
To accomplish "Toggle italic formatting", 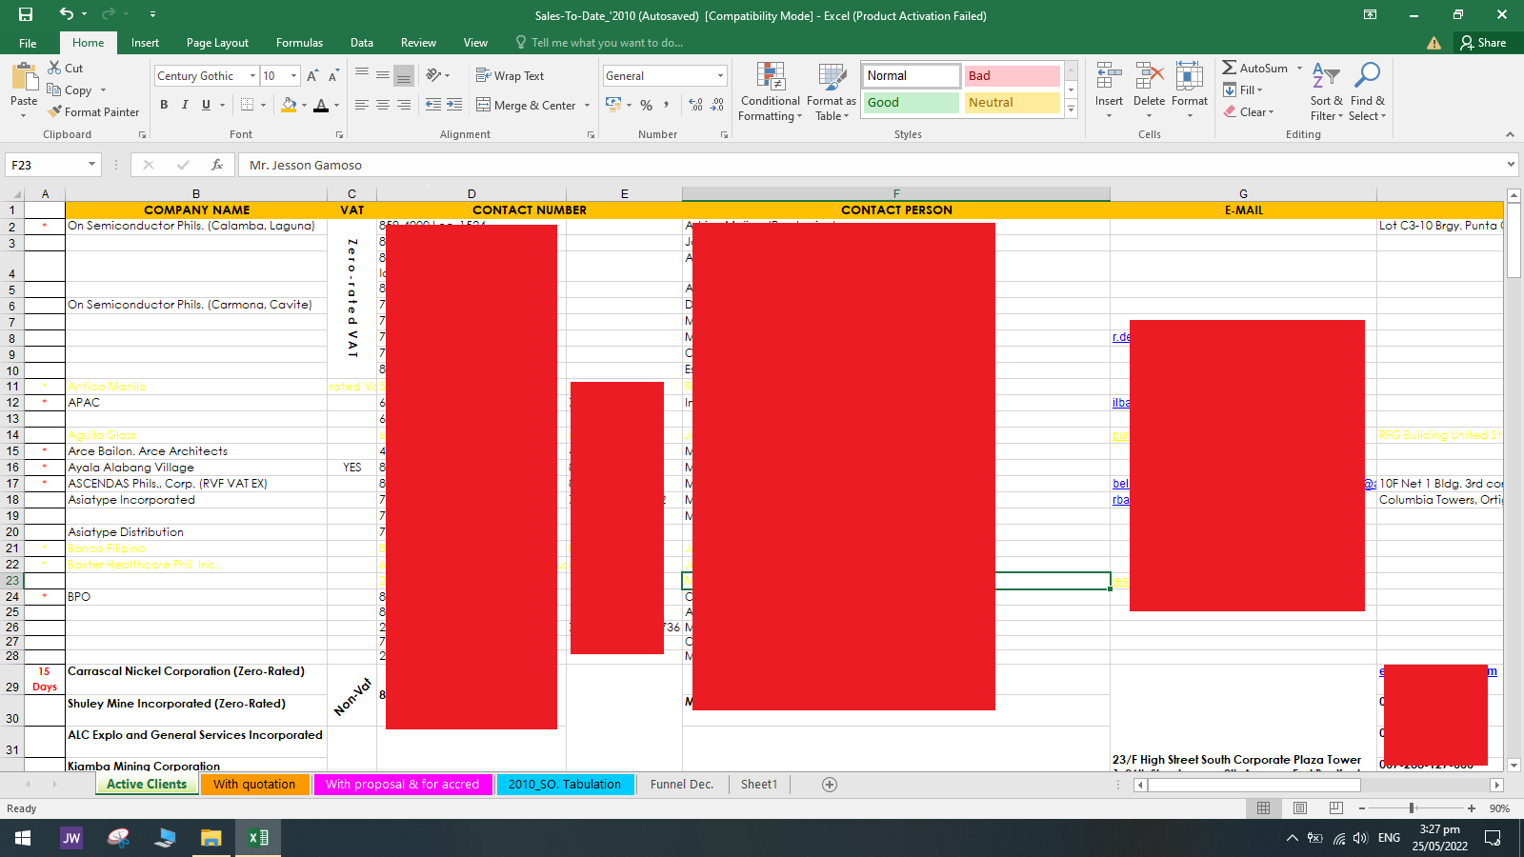I will [185, 105].
